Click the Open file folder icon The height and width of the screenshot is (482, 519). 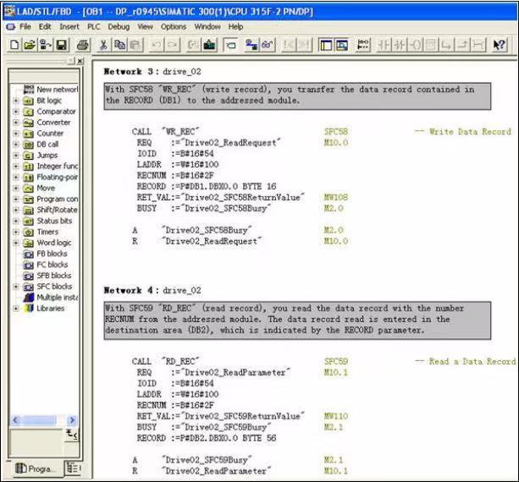(30, 44)
